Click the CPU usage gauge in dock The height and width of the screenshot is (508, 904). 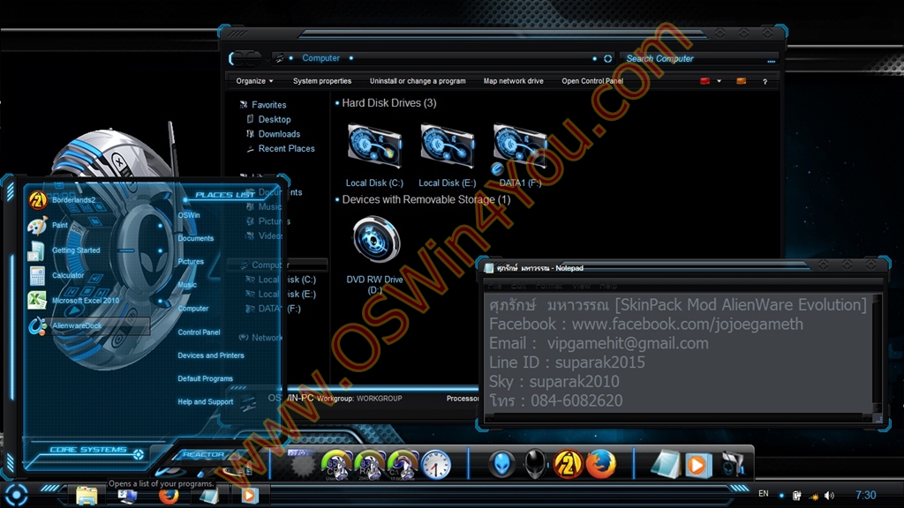tap(336, 465)
